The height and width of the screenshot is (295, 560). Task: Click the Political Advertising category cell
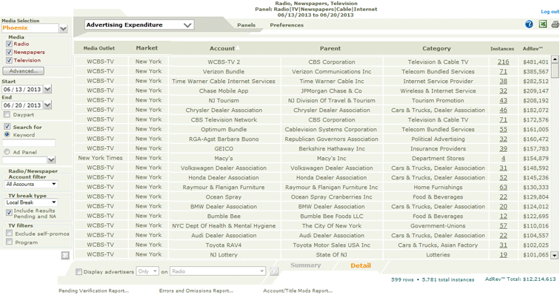point(438,139)
